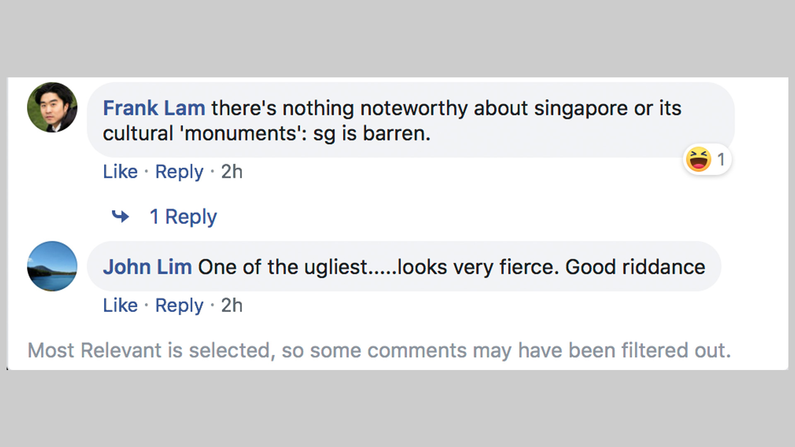The image size is (795, 447).
Task: Click the reaction count number 1
Action: pyautogui.click(x=721, y=159)
